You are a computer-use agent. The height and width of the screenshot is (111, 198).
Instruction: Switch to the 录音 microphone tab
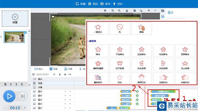tap(82, 69)
